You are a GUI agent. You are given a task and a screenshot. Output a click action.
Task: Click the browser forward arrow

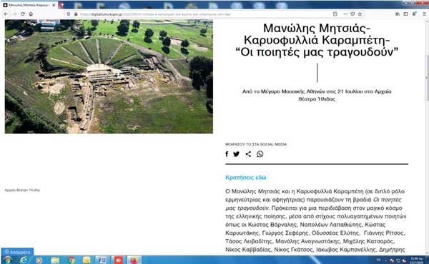click(15, 14)
